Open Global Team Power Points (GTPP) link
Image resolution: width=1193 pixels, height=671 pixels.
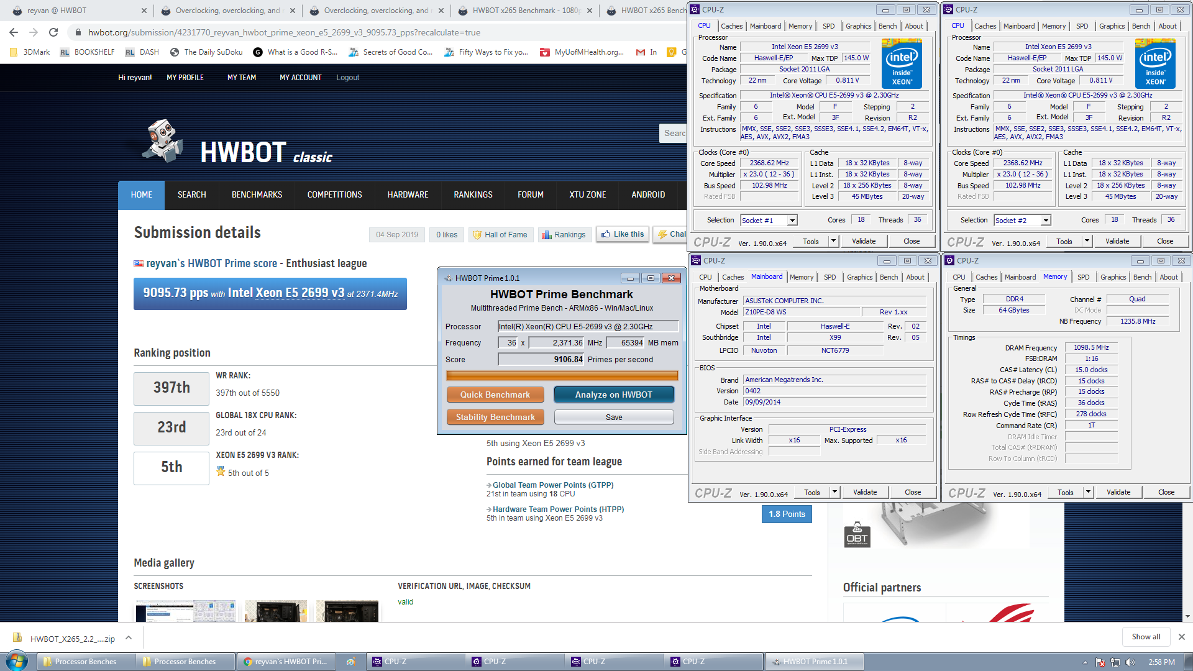(553, 485)
